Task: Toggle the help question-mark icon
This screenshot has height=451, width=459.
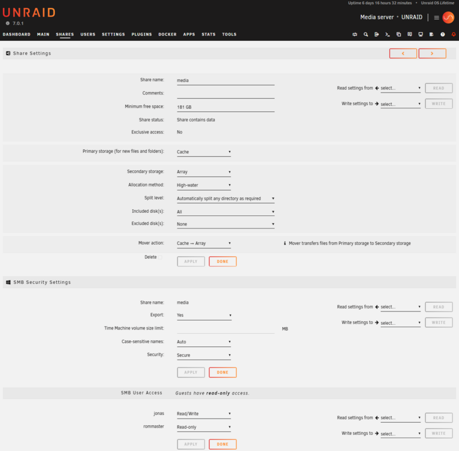Action: [x=443, y=34]
